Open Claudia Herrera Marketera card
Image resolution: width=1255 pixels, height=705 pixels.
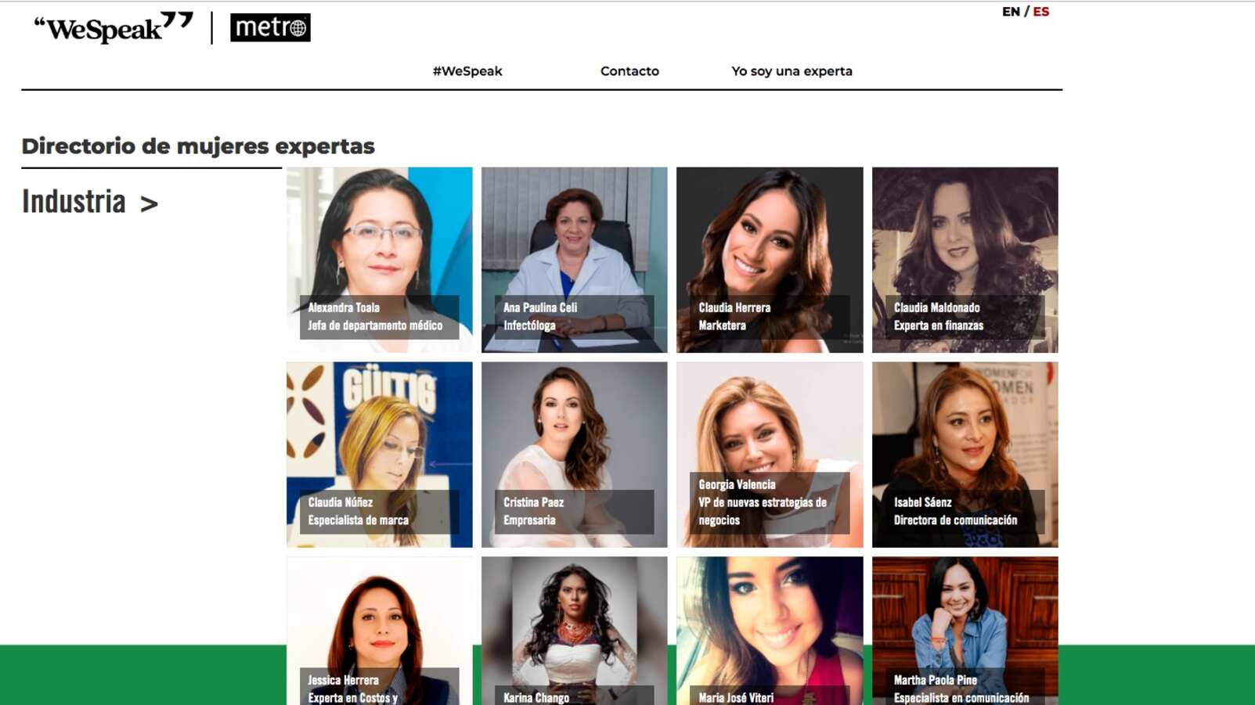coord(770,260)
